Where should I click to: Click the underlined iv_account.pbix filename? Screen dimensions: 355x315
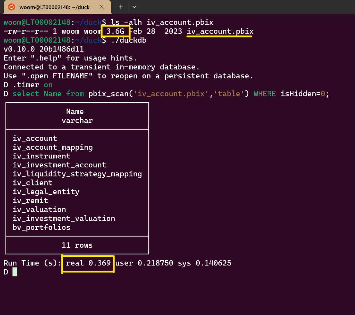click(220, 32)
